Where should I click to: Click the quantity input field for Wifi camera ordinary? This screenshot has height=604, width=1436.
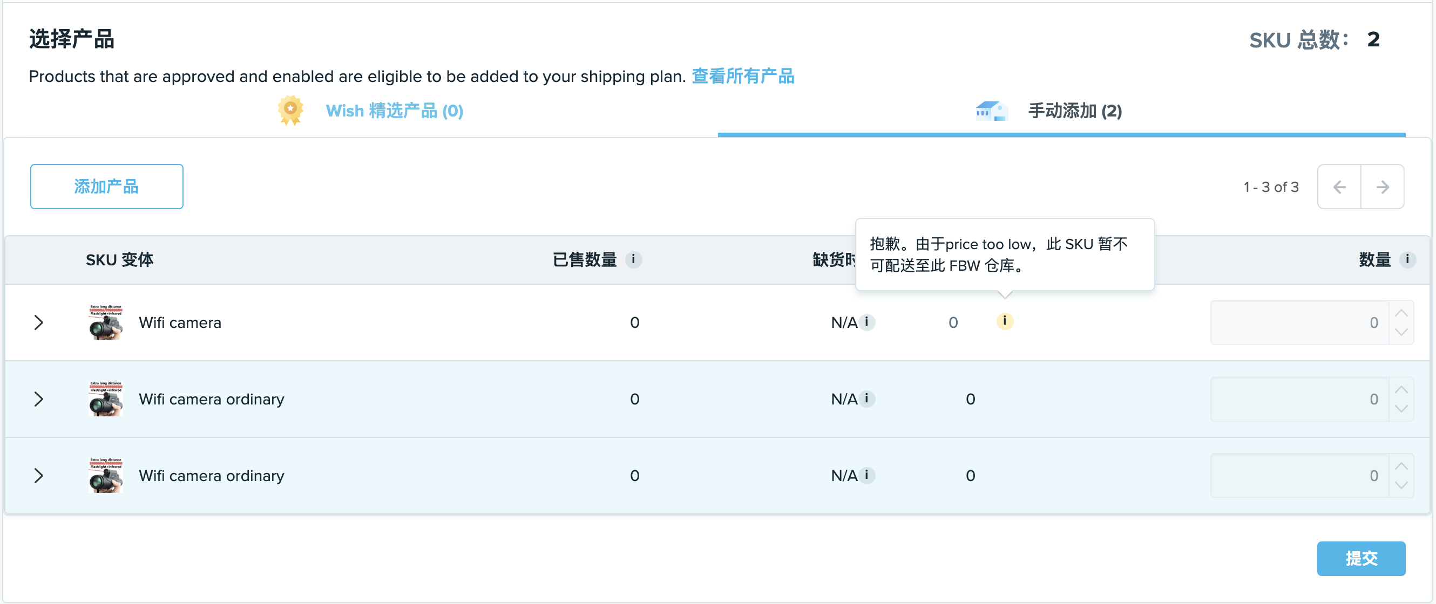tap(1299, 399)
